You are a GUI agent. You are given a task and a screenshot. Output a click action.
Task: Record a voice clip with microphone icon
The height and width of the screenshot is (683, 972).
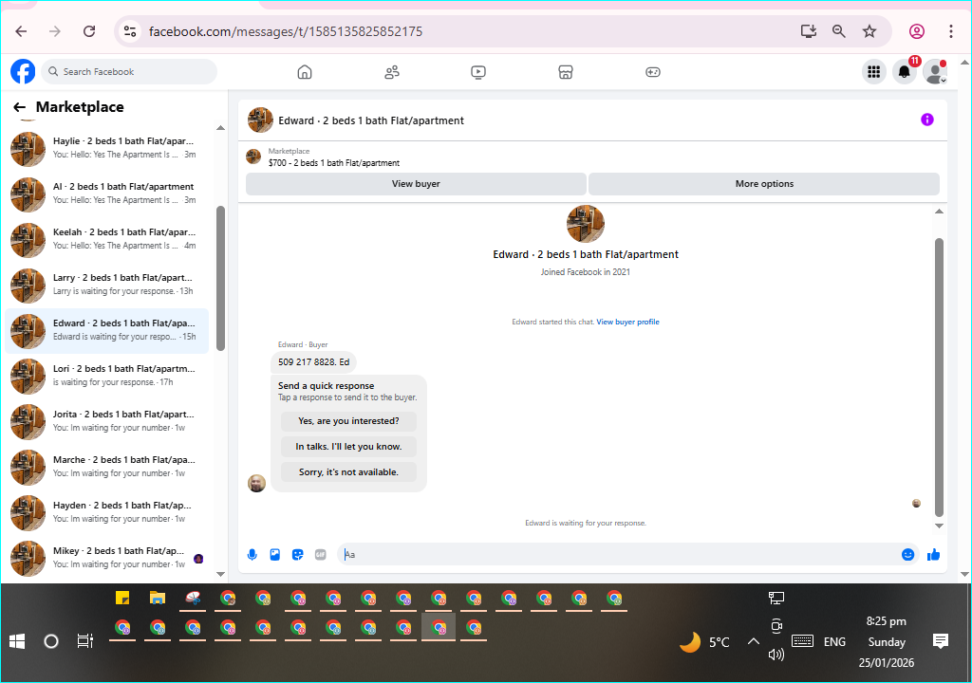point(252,555)
